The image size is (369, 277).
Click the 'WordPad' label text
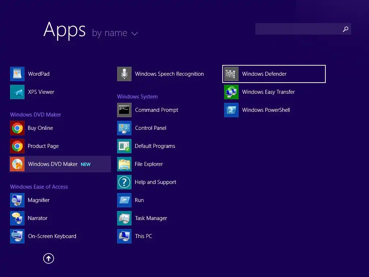[x=39, y=74]
